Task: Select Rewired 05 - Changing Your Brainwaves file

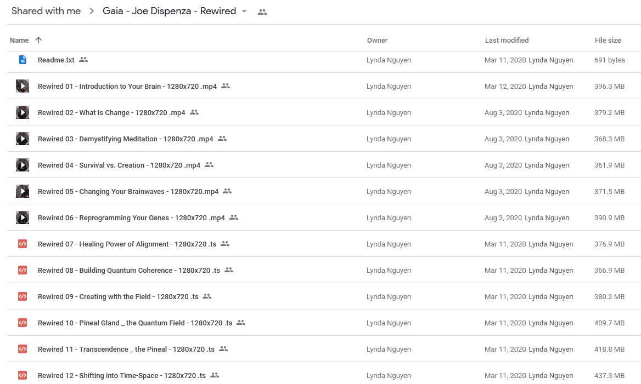Action: pos(128,192)
